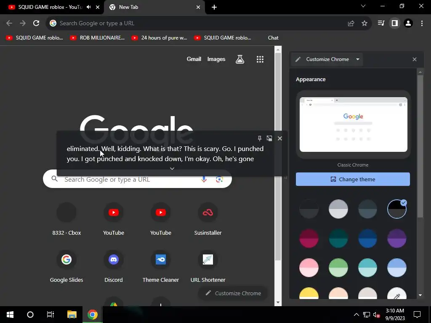The height and width of the screenshot is (323, 431).
Task: Reload the current page
Action: 36,23
